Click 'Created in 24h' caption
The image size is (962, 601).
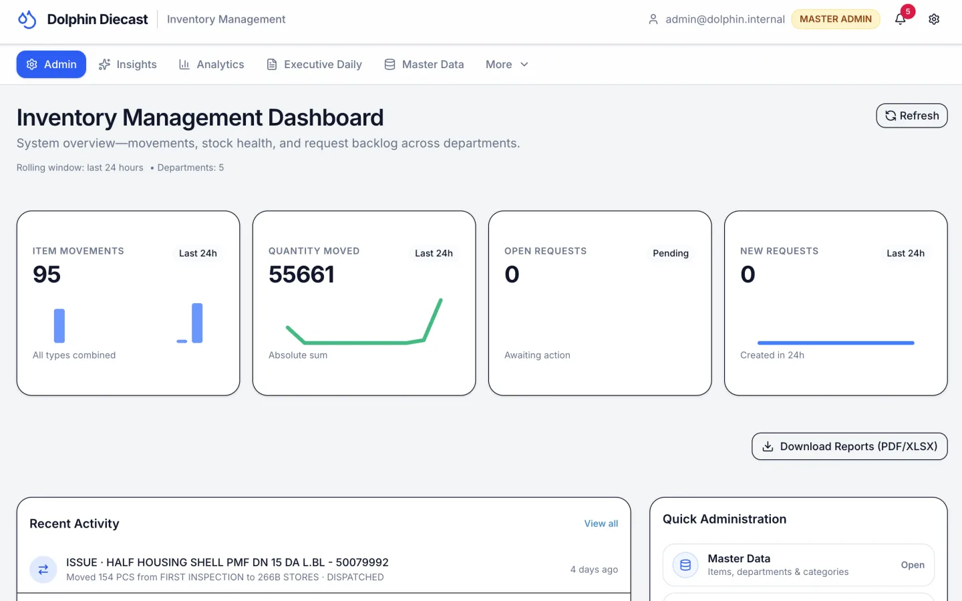(x=772, y=355)
